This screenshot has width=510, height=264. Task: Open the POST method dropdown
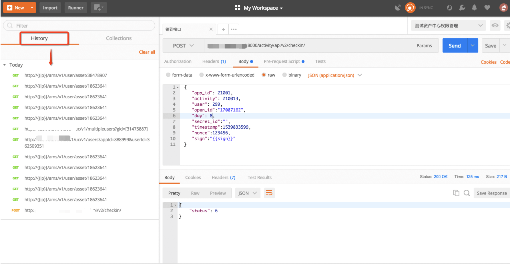pos(183,46)
